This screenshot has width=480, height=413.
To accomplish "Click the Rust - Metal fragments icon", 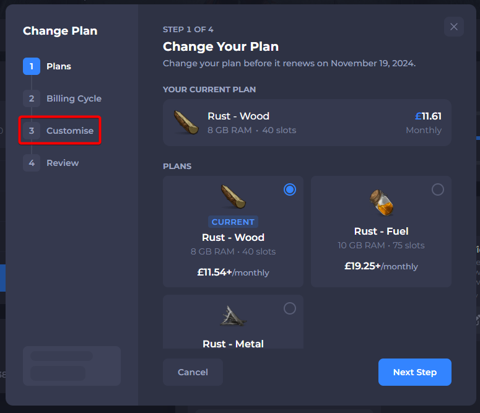I will pyautogui.click(x=233, y=316).
